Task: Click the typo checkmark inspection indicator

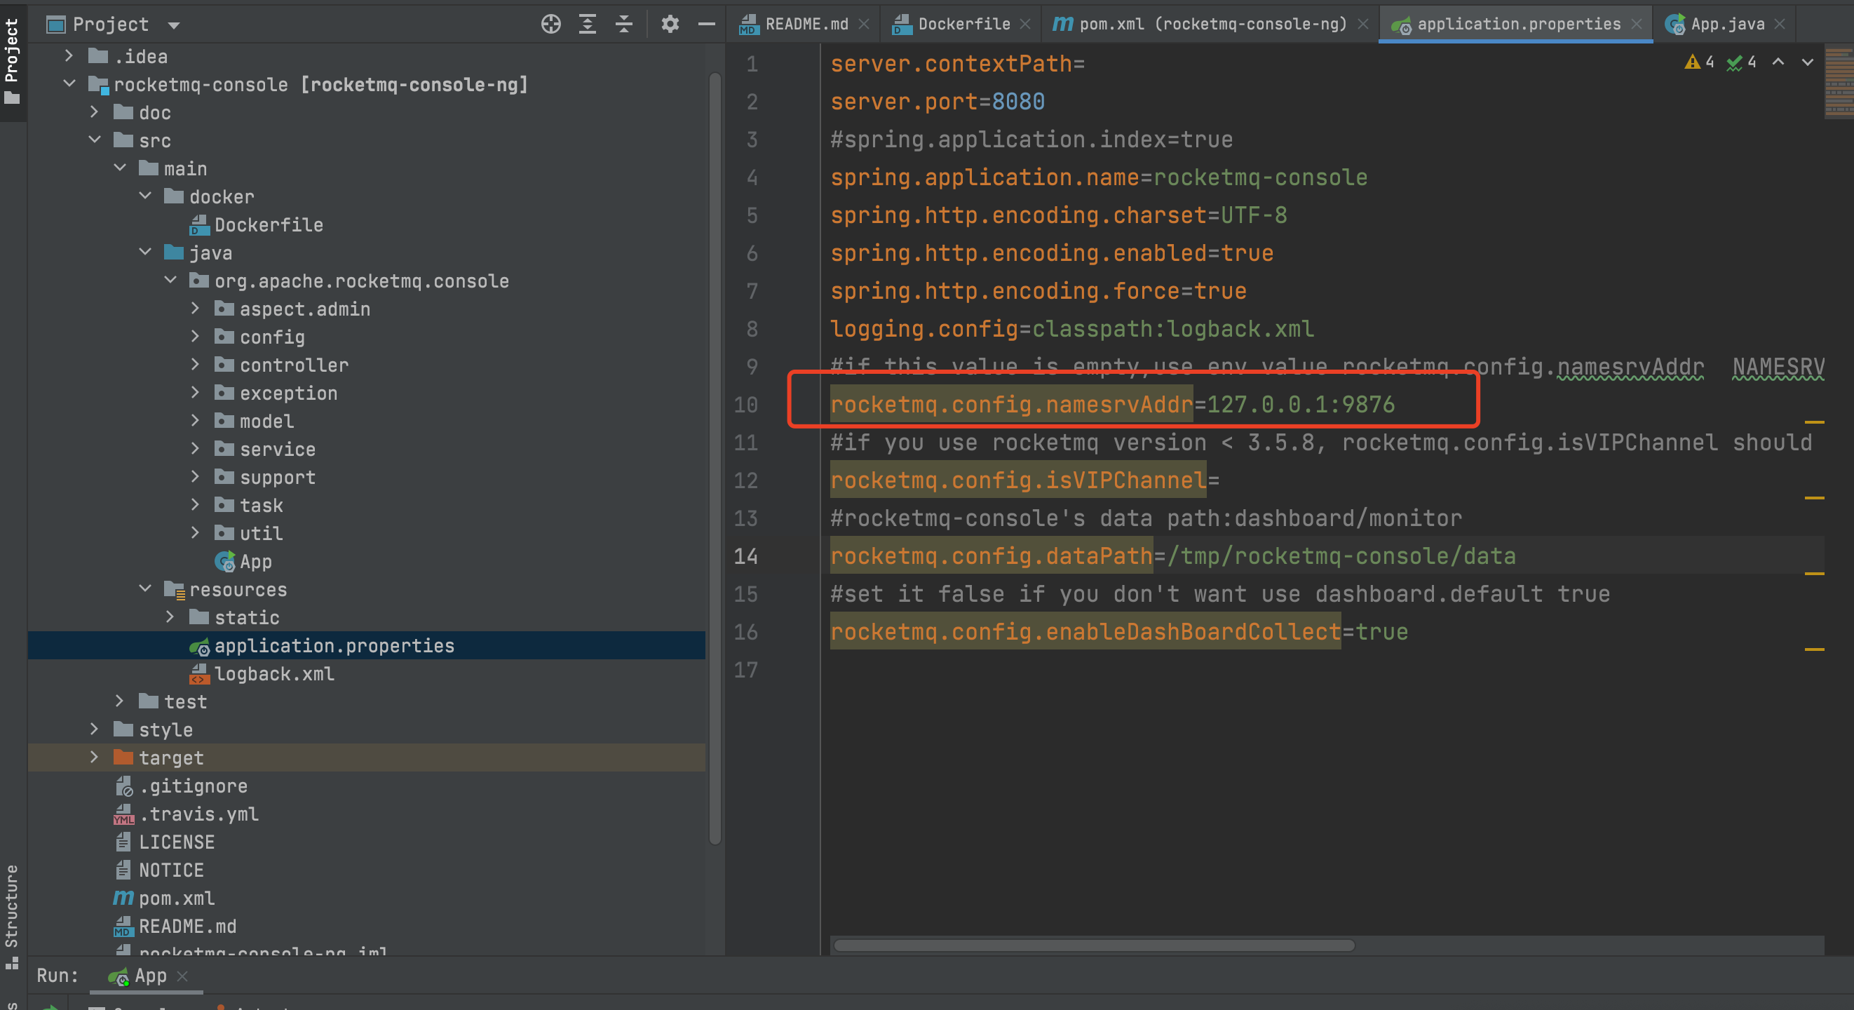Action: (1742, 62)
